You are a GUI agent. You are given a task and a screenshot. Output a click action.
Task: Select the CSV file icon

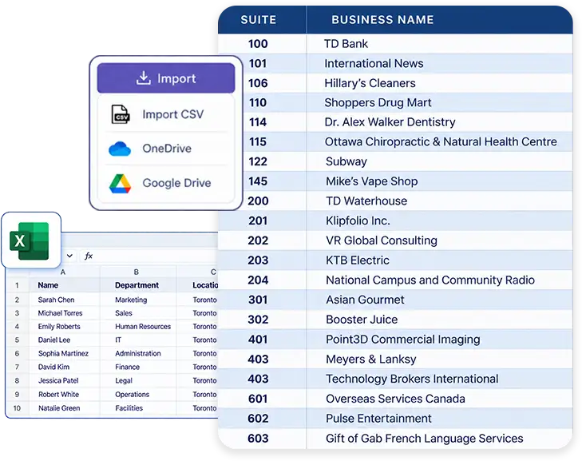(121, 114)
